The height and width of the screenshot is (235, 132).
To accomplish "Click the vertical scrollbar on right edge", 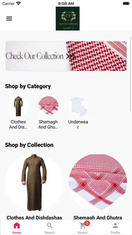I will (131, 74).
